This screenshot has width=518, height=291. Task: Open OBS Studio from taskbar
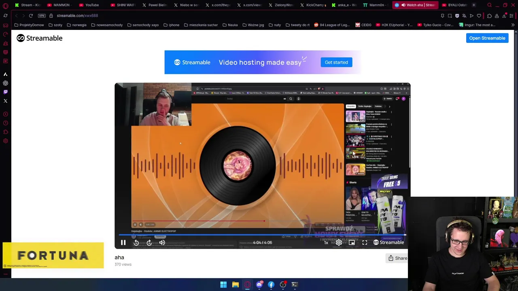click(x=283, y=285)
